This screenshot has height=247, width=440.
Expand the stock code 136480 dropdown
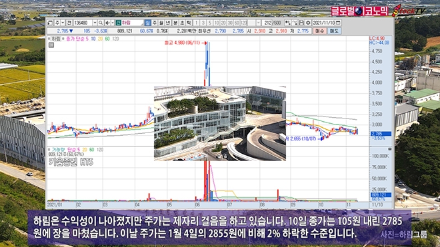pyautogui.click(x=95, y=23)
